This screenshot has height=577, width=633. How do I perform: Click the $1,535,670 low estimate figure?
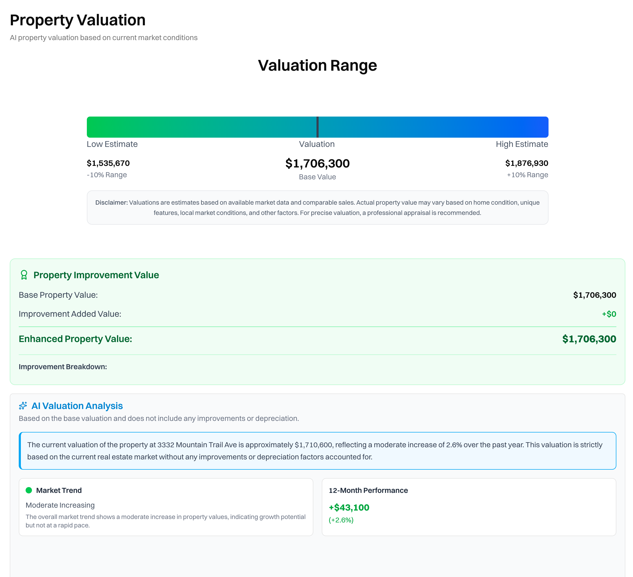(x=108, y=163)
